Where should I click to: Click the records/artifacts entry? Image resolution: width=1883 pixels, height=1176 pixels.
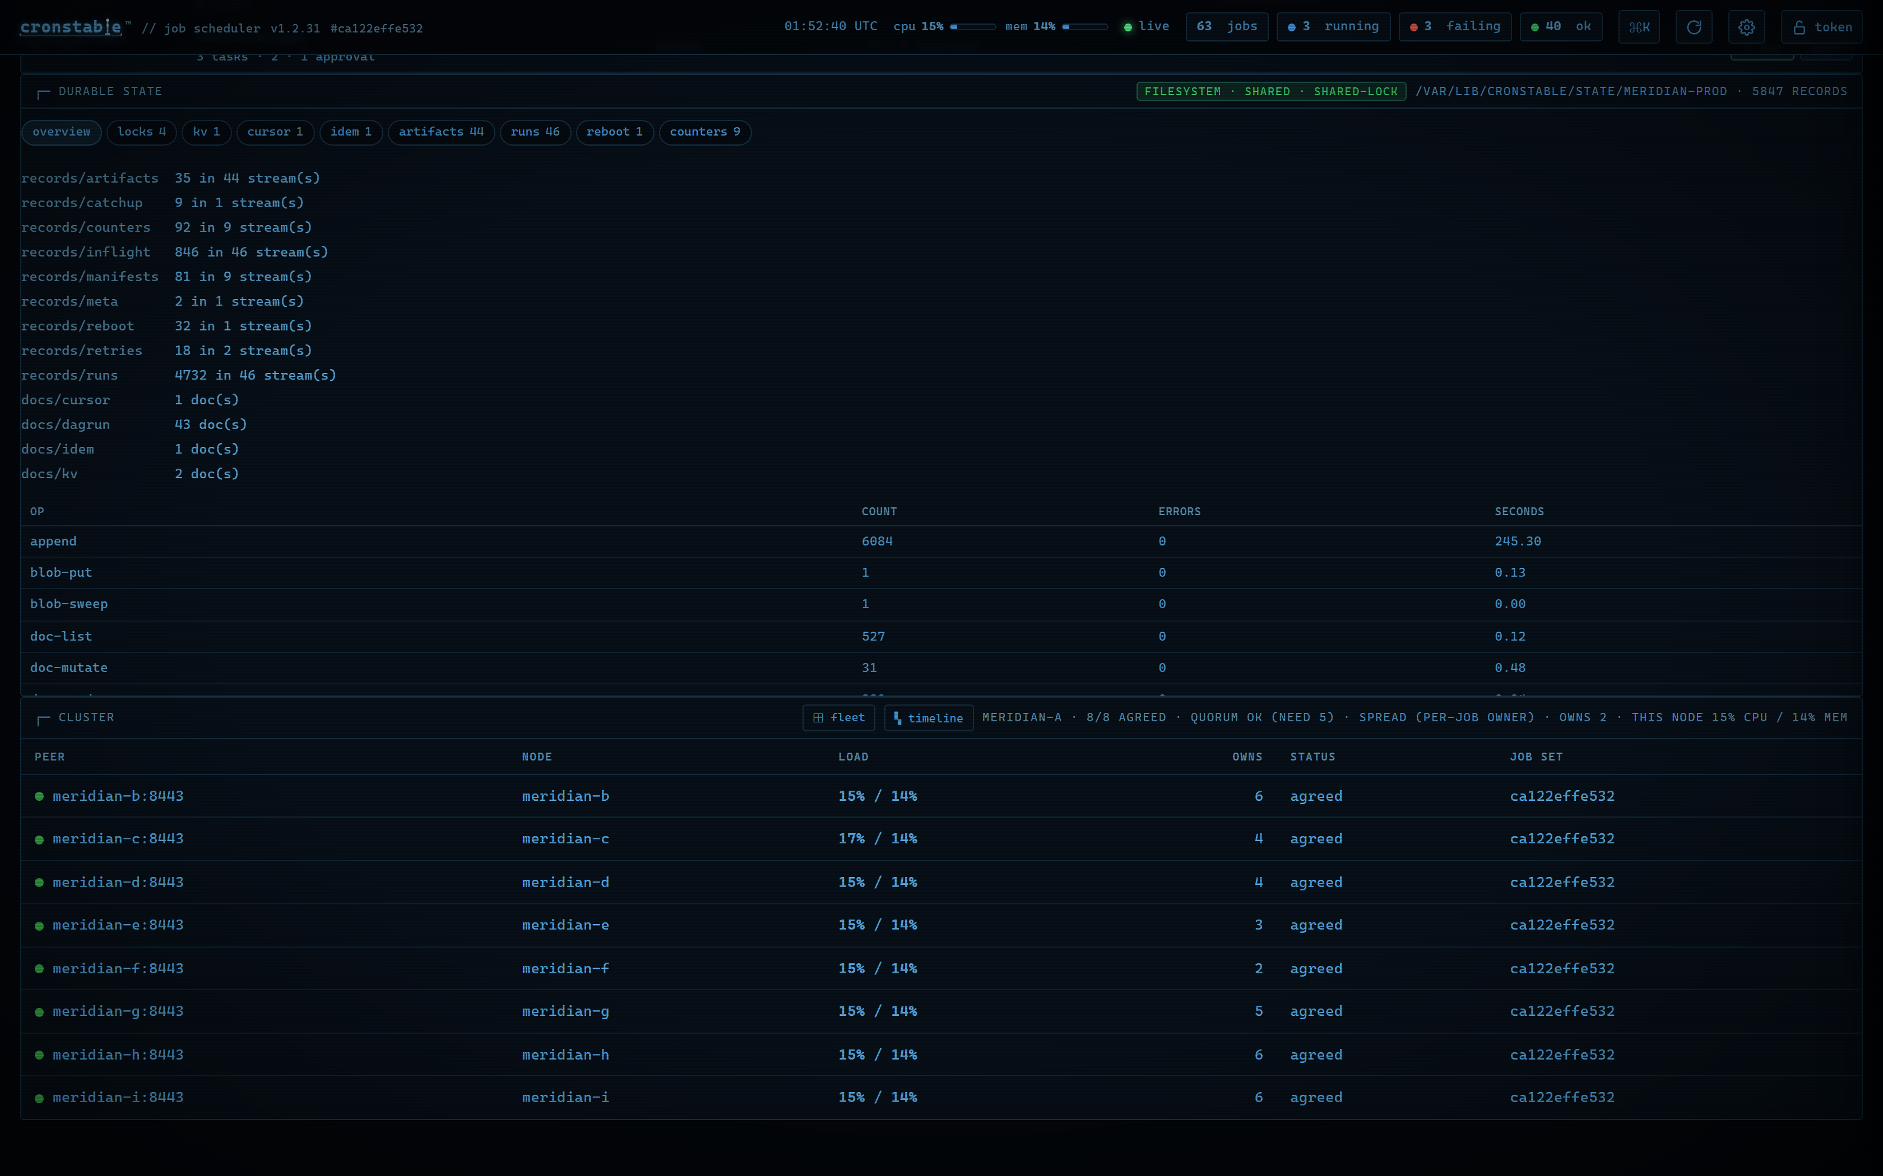click(x=90, y=178)
